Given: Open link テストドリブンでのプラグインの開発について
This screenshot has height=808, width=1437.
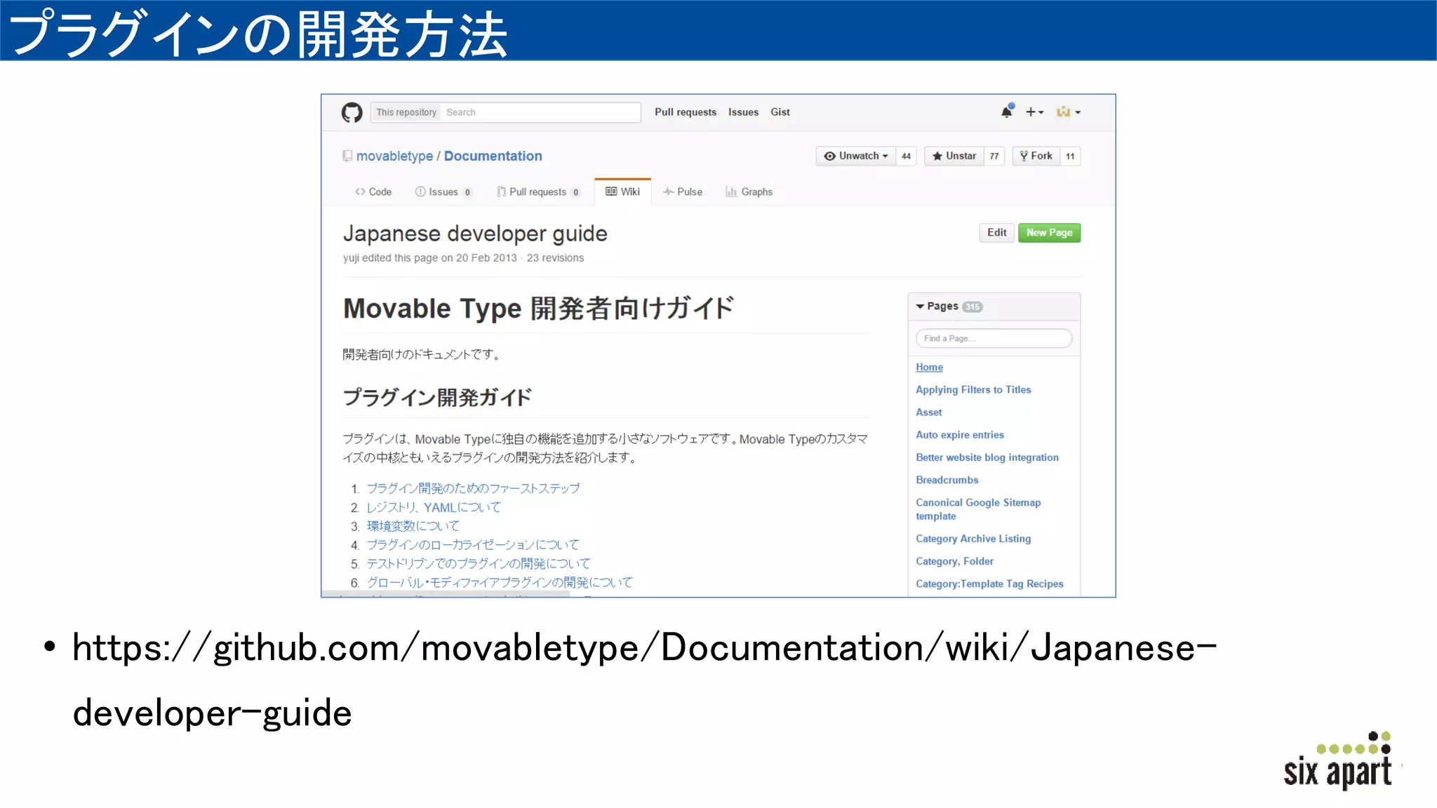Looking at the screenshot, I should (x=479, y=564).
